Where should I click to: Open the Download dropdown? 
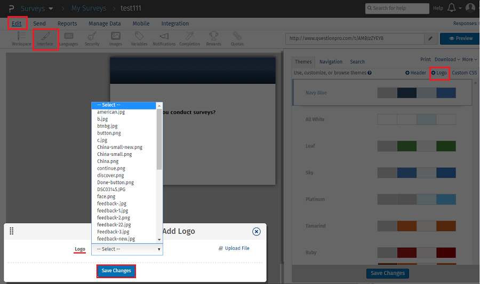(447, 59)
